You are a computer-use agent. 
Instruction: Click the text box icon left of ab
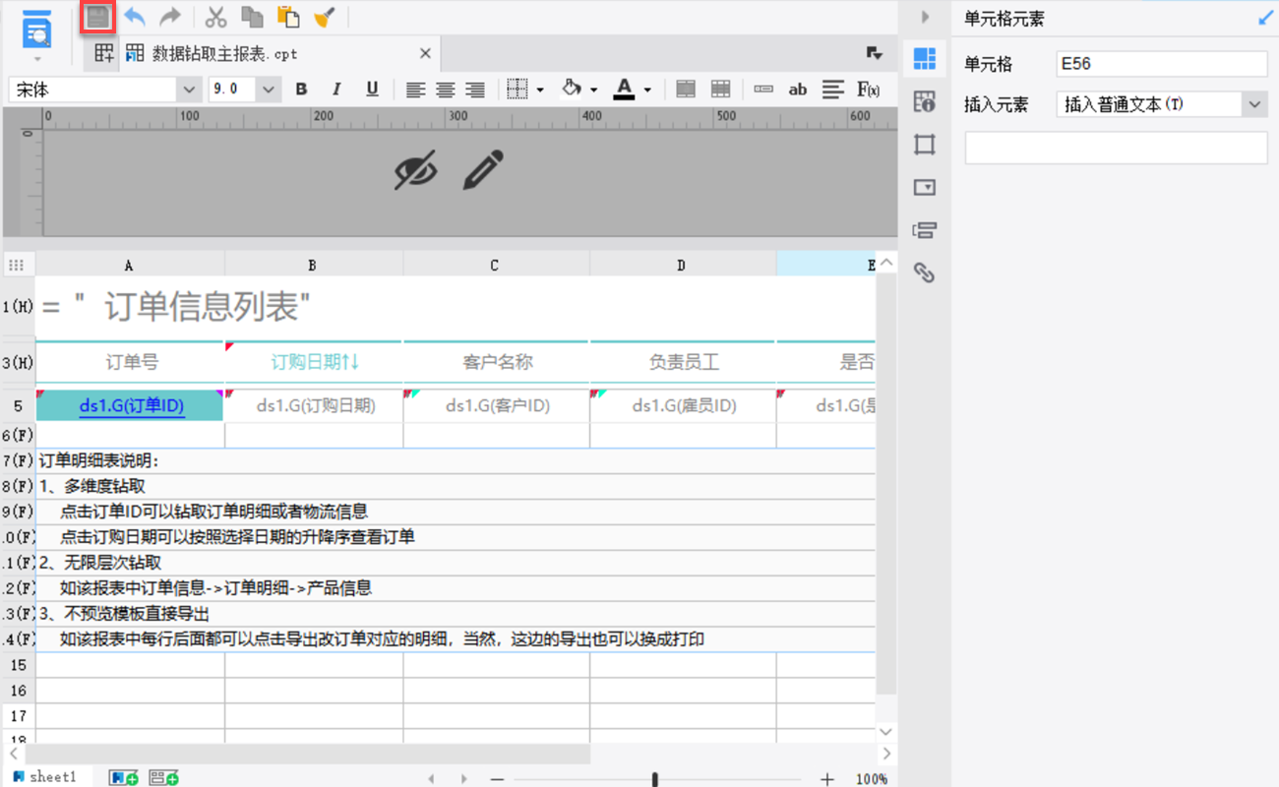(x=763, y=90)
